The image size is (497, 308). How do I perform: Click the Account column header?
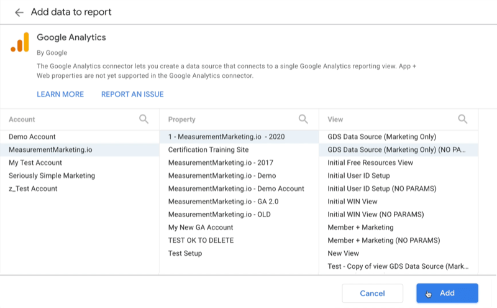pyautogui.click(x=22, y=119)
